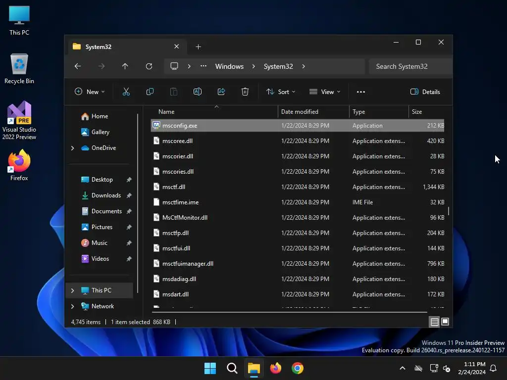Image resolution: width=507 pixels, height=380 pixels.
Task: Open the clock and date panel
Action: point(472,368)
